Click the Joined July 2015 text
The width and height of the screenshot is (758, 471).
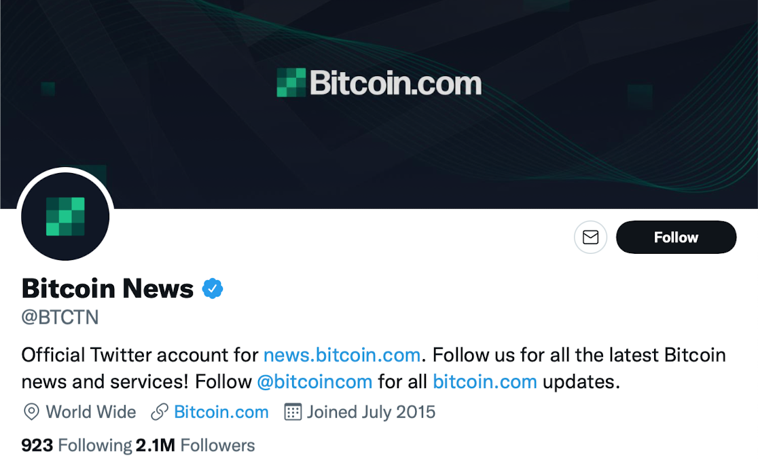click(372, 412)
